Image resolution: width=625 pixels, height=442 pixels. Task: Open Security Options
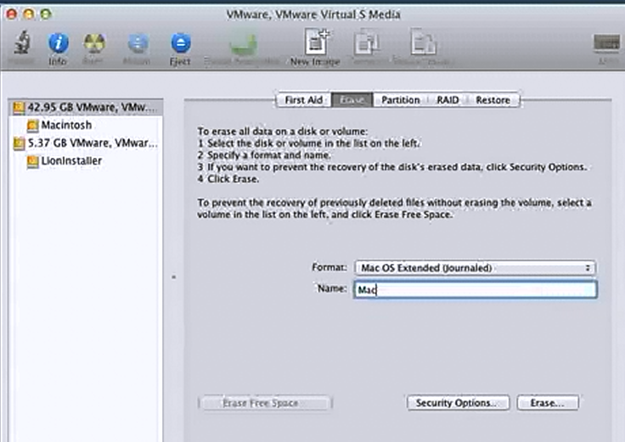pyautogui.click(x=458, y=403)
